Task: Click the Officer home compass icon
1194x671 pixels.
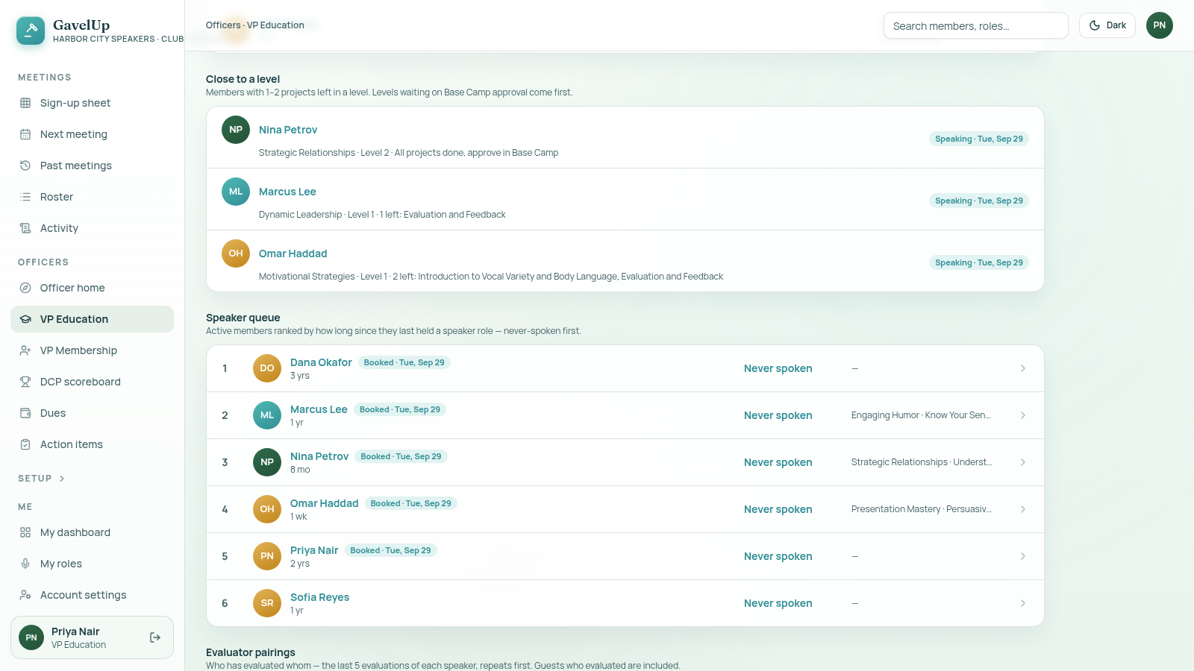Action: pyautogui.click(x=25, y=288)
